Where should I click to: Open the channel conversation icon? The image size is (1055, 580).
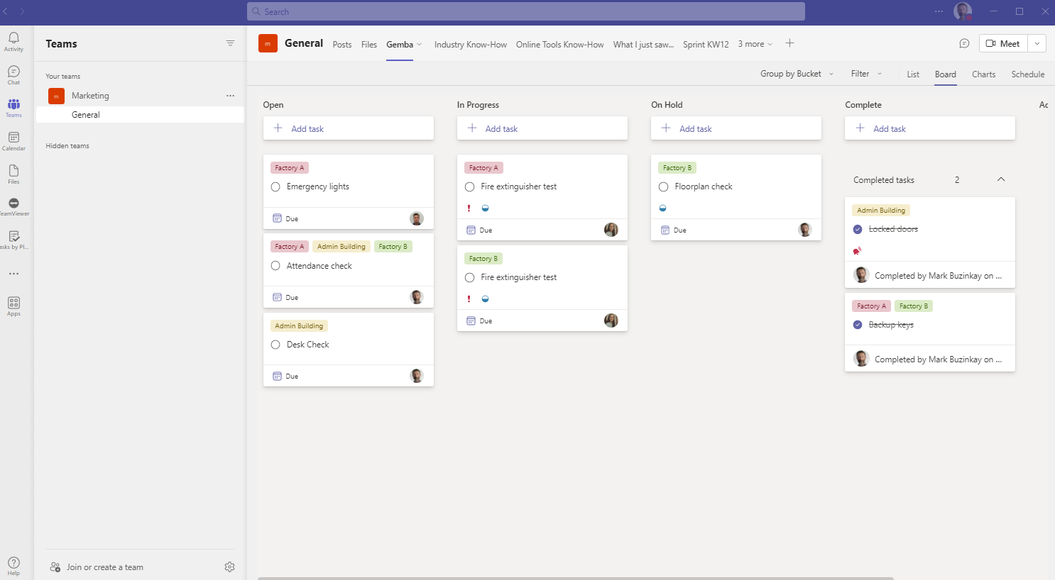(x=964, y=43)
